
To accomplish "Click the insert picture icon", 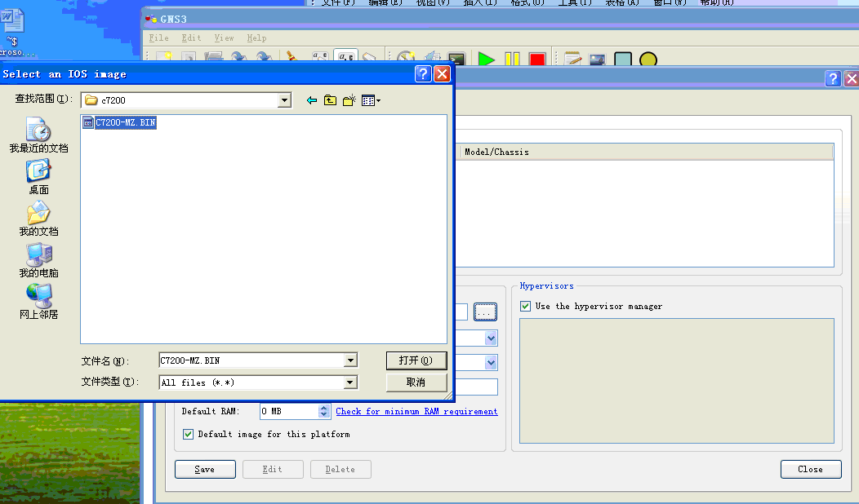I will [597, 58].
